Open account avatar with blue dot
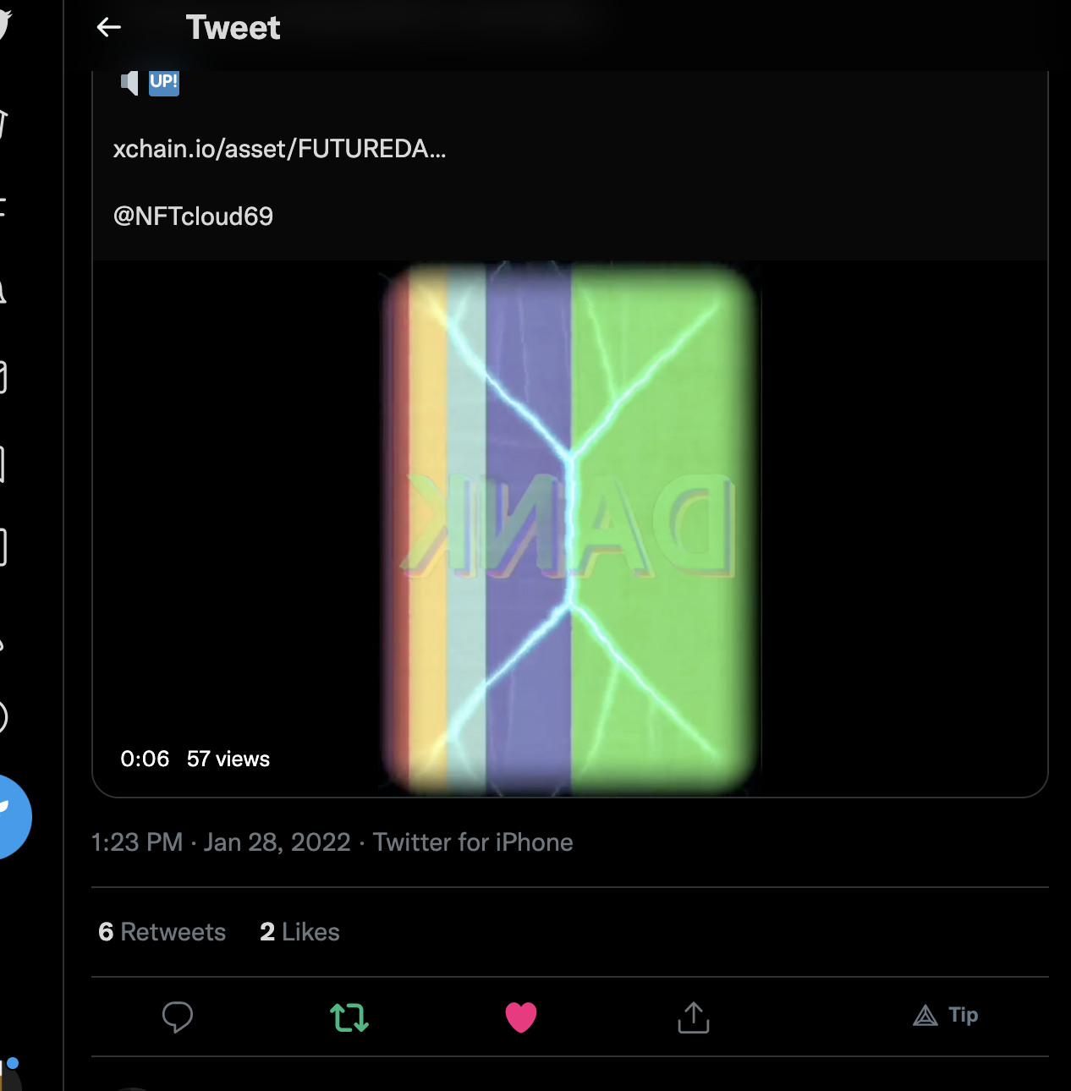The image size is (1071, 1091). (8, 1073)
